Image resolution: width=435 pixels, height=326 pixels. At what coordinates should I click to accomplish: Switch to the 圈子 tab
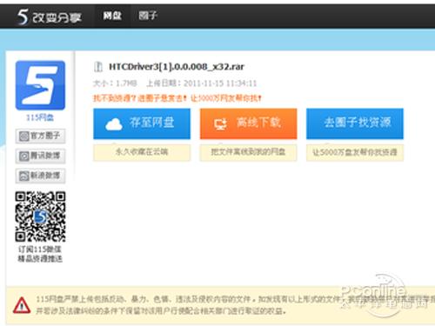click(x=148, y=16)
